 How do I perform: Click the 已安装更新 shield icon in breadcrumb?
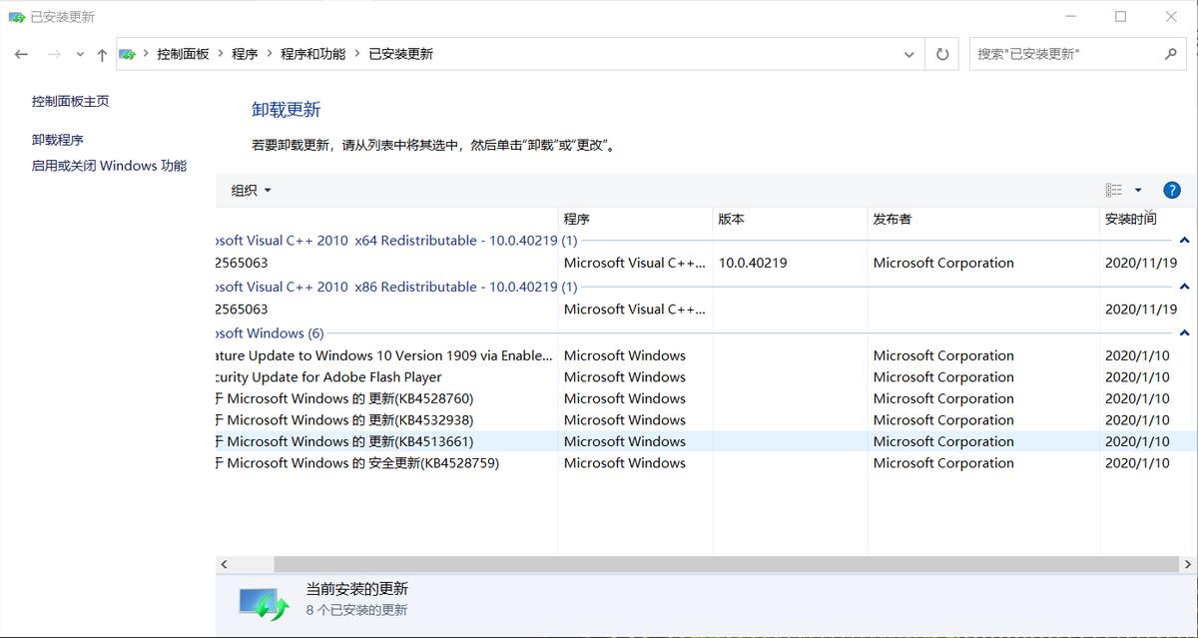coord(129,54)
